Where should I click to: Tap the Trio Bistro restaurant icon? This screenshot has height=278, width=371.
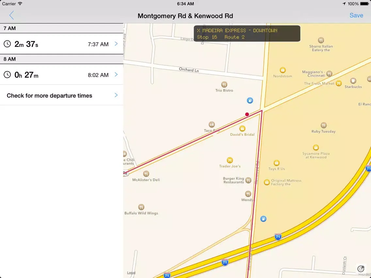pos(224,85)
